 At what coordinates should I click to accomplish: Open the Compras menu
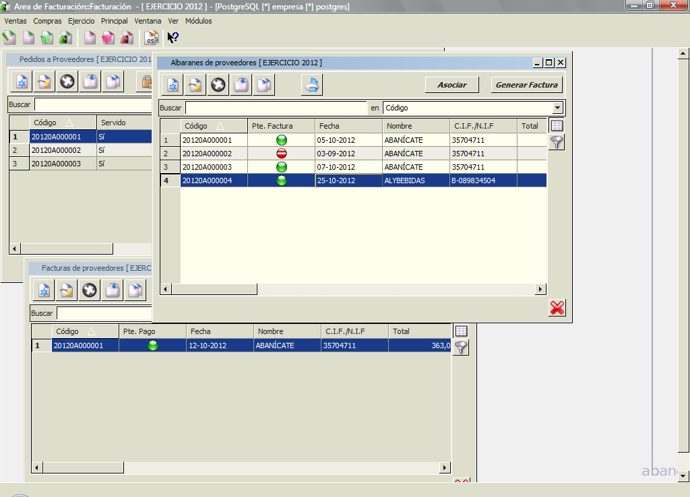click(x=48, y=21)
